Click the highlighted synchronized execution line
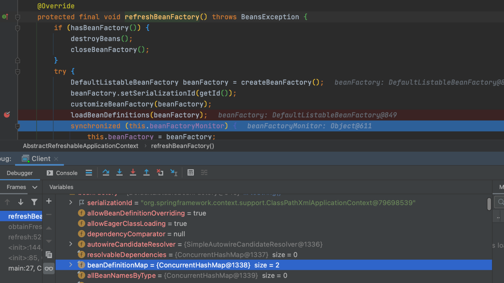The image size is (504, 283). [x=261, y=126]
